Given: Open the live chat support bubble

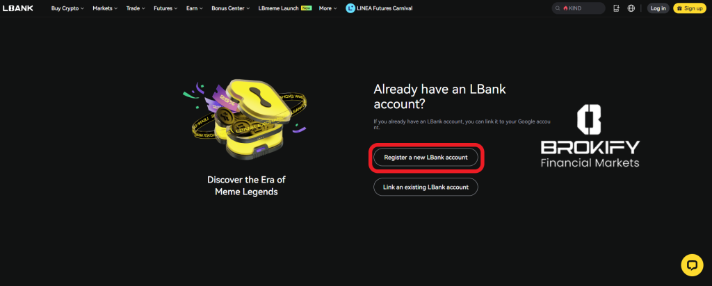Looking at the screenshot, I should [692, 264].
